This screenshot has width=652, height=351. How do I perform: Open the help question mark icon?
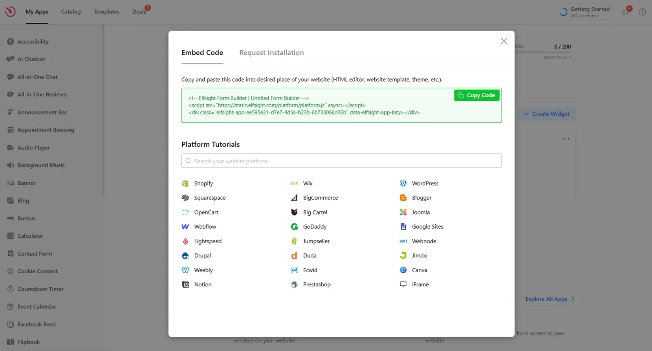point(642,12)
